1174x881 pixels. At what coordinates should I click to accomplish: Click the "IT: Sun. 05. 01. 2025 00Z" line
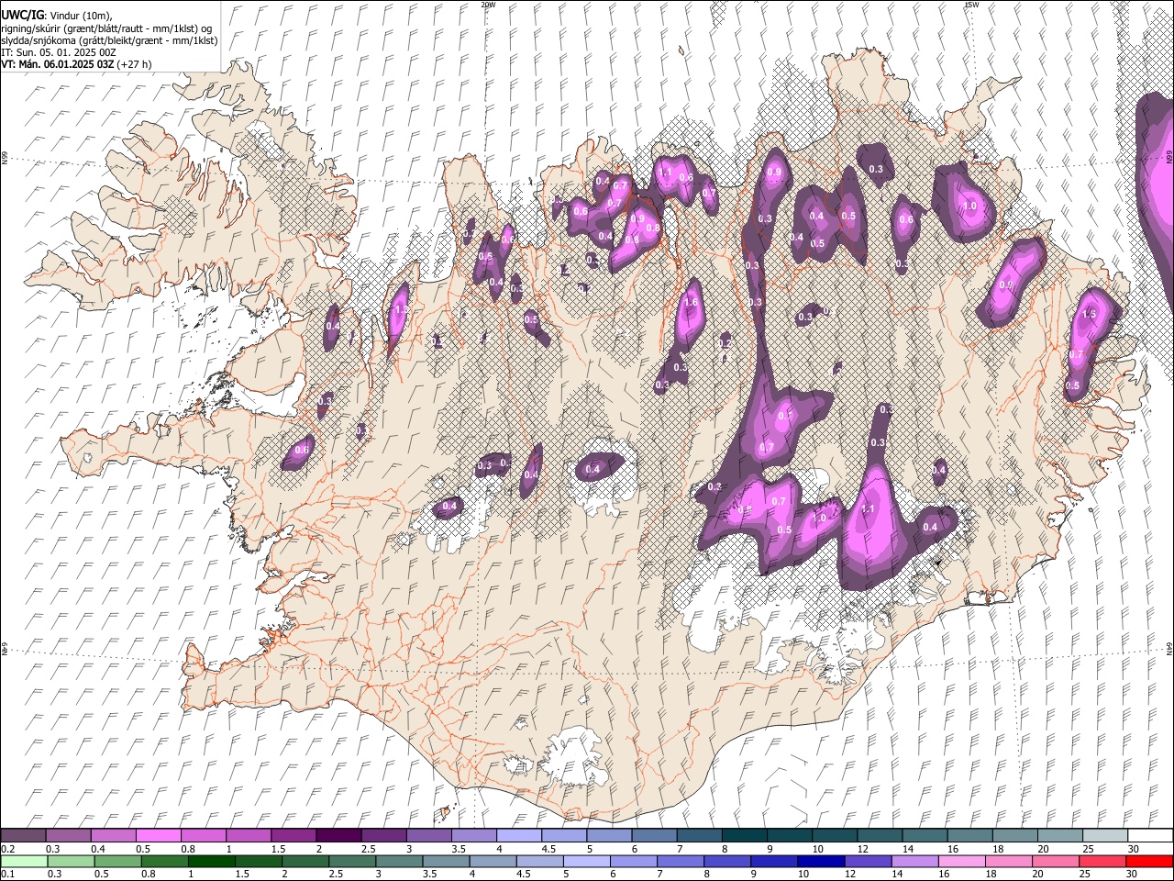click(58, 52)
